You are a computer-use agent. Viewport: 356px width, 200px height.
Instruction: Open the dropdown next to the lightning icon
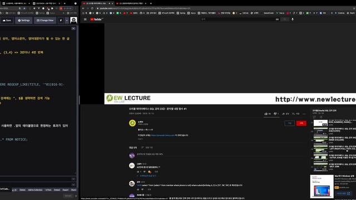pyautogui.click(x=67, y=21)
